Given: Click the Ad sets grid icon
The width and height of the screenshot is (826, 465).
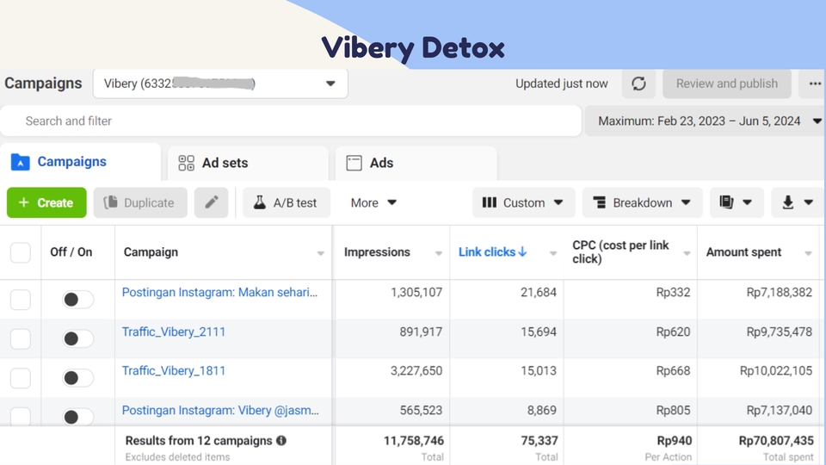Looking at the screenshot, I should click(186, 163).
